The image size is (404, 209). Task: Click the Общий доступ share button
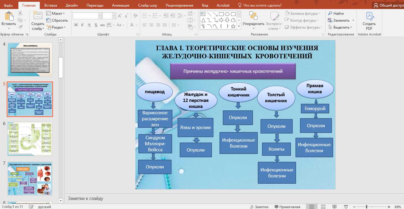click(388, 5)
